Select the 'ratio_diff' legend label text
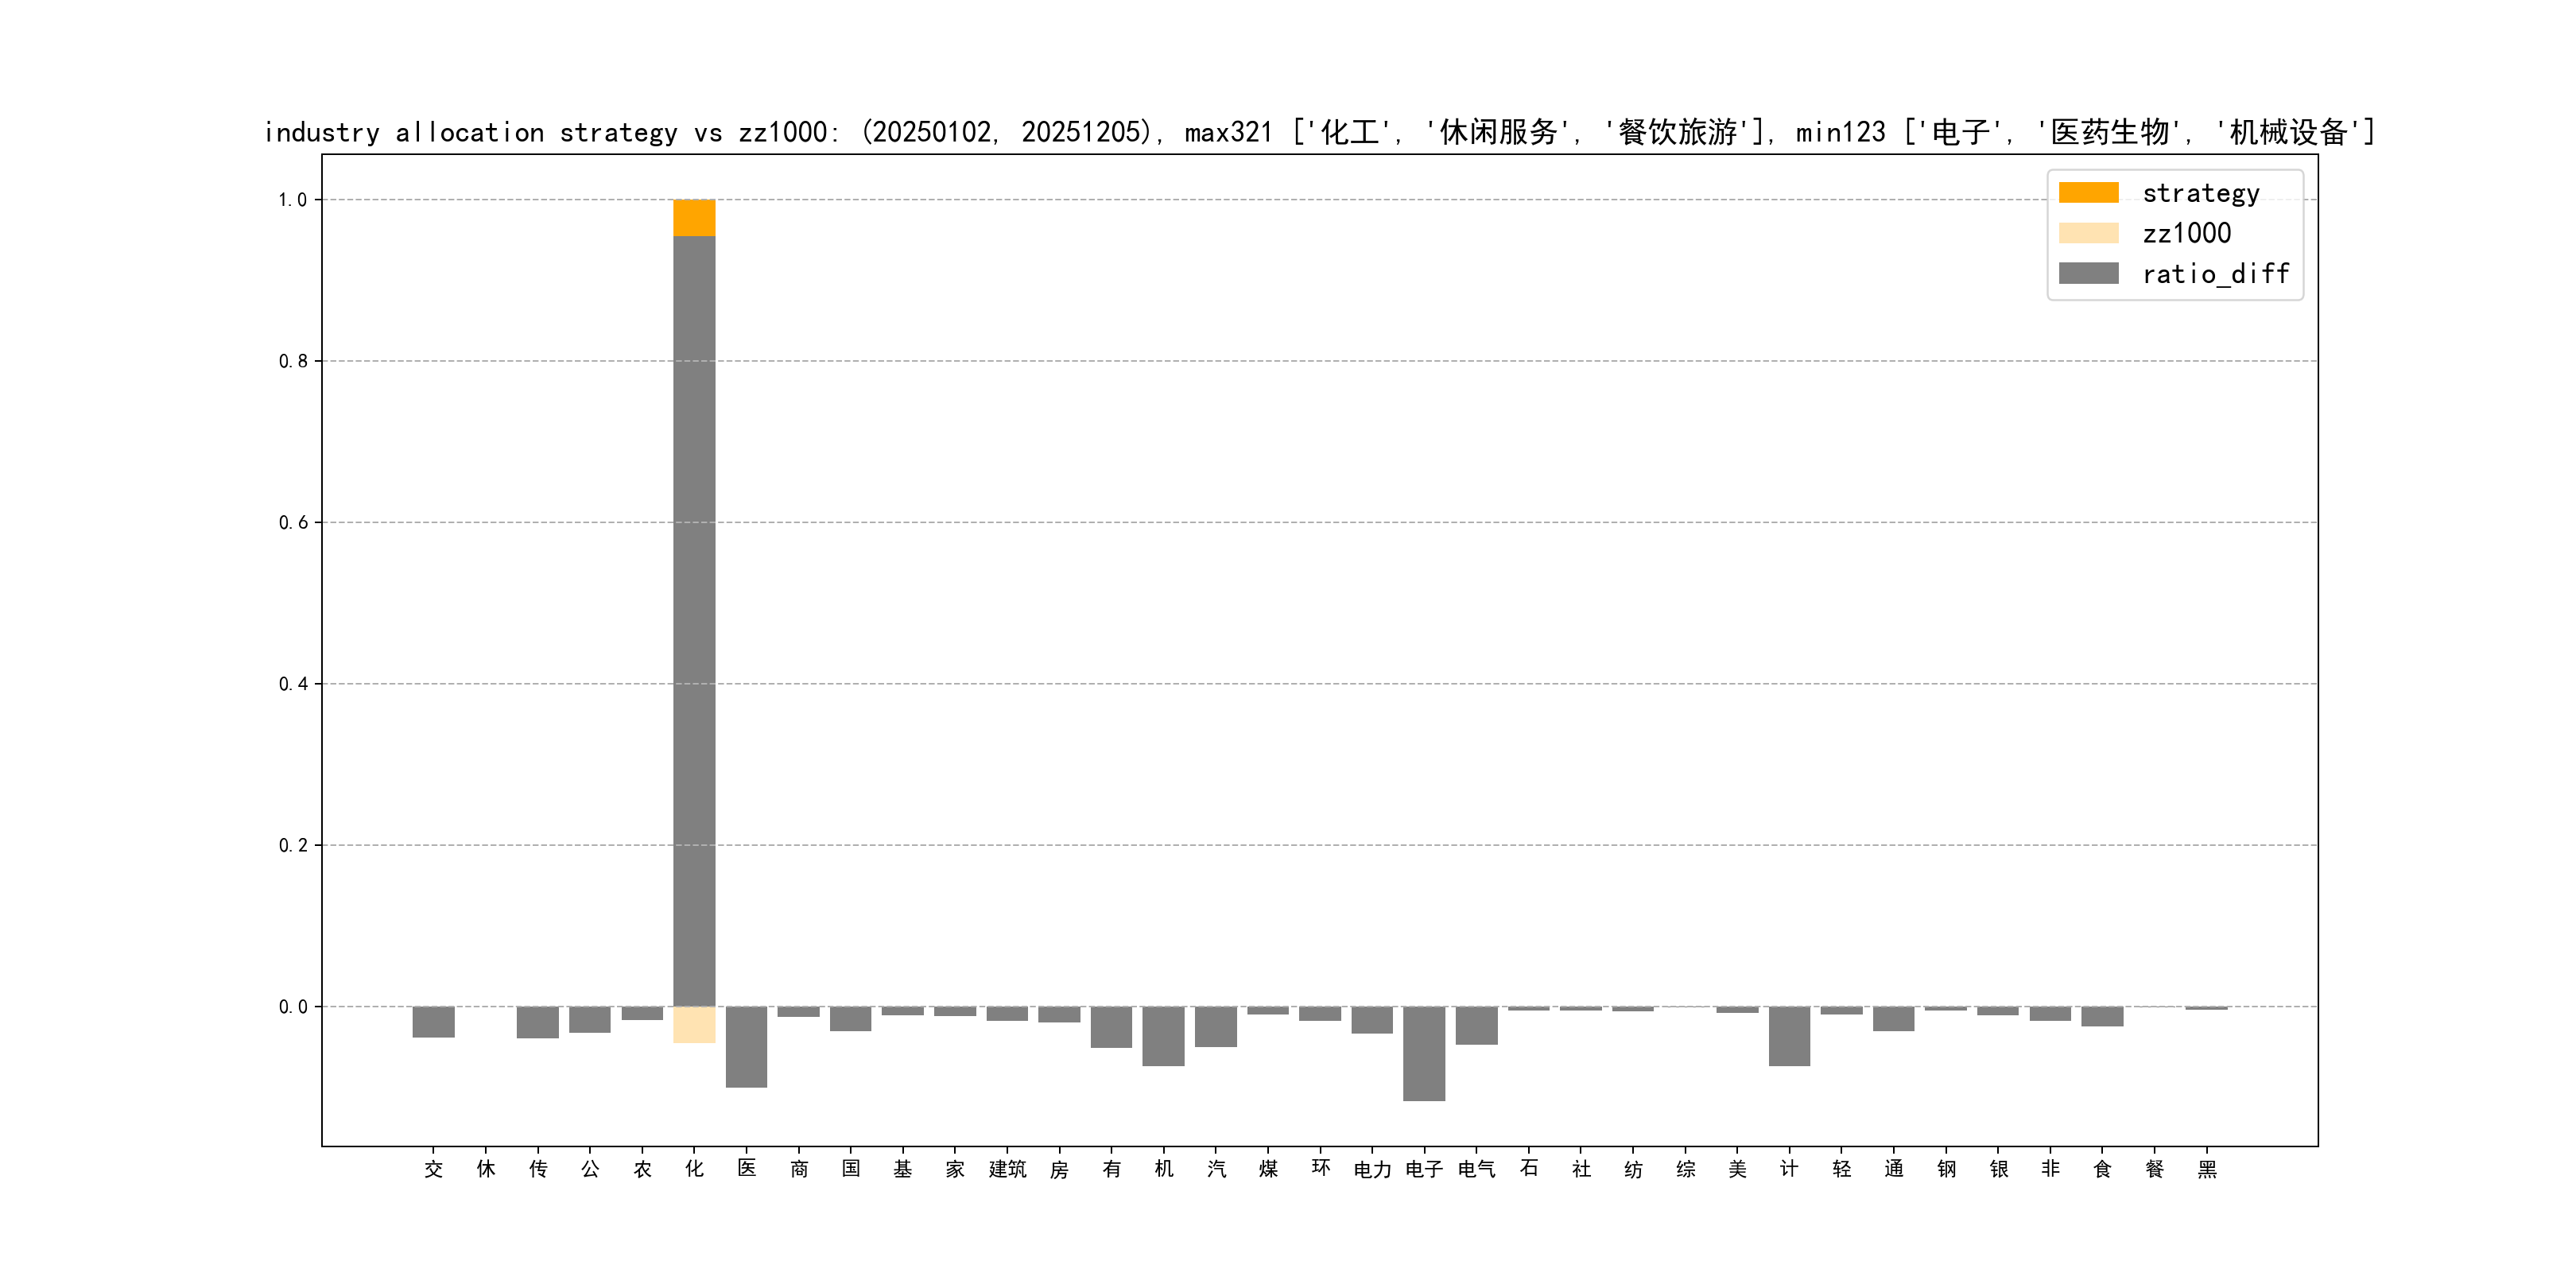This screenshot has width=2576, height=1288. pyautogui.click(x=2215, y=274)
